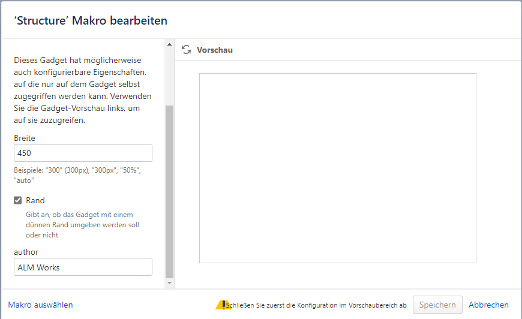
Task: Click the scrollbar down arrow in the parameter panel
Action: click(x=169, y=283)
